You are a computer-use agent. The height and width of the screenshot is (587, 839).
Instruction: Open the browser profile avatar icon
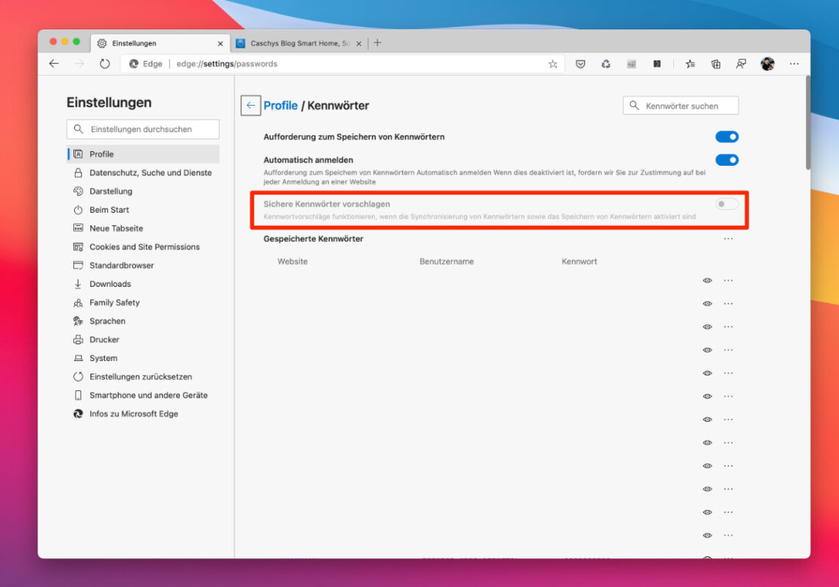pyautogui.click(x=767, y=64)
